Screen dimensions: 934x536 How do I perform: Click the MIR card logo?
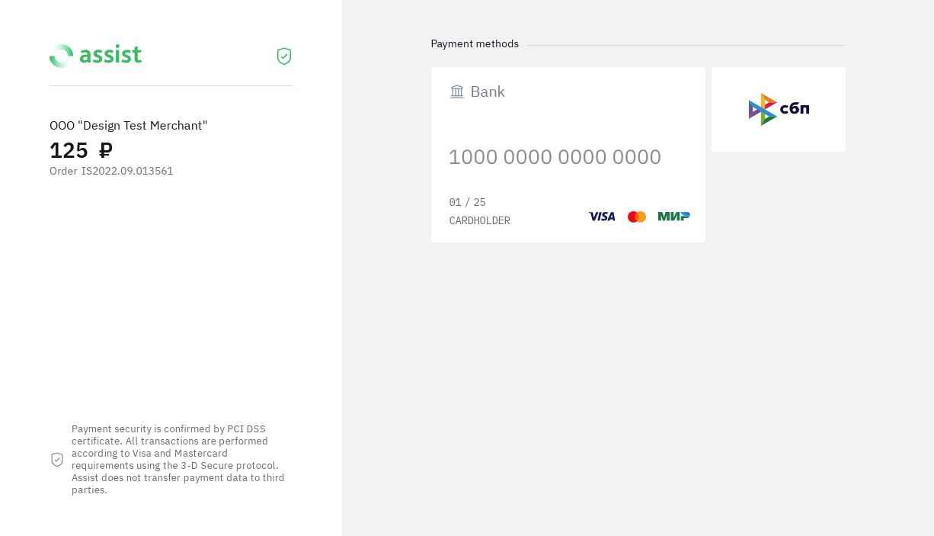(x=673, y=217)
